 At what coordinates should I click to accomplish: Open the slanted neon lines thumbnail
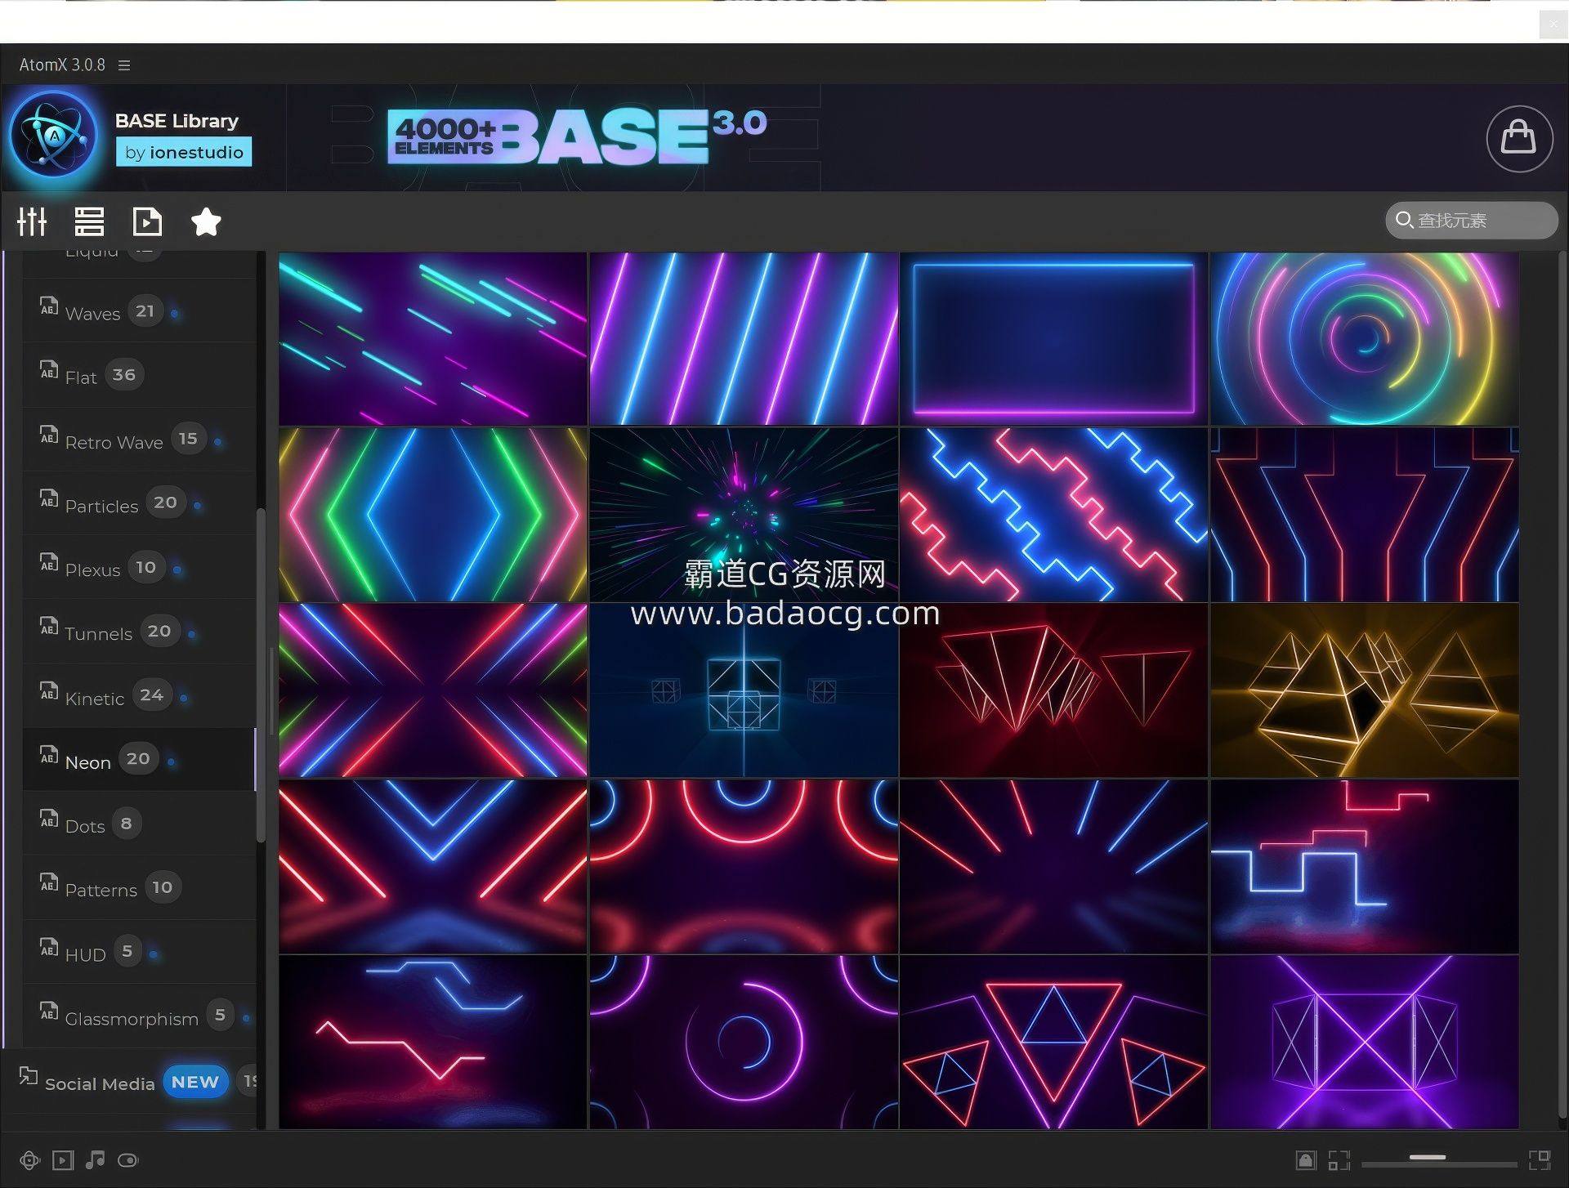coord(744,338)
